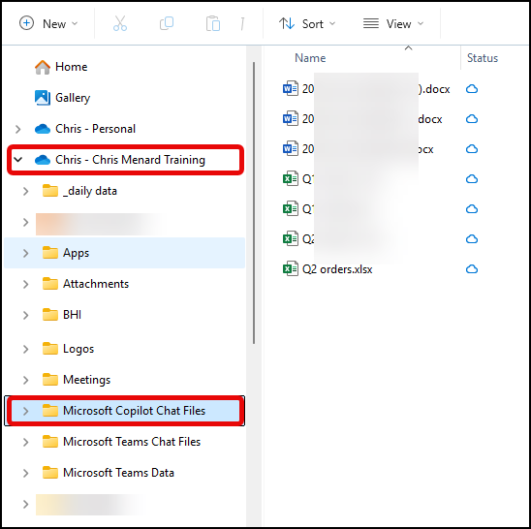Click the sort arrows icon
This screenshot has height=529, width=531.
click(x=287, y=23)
